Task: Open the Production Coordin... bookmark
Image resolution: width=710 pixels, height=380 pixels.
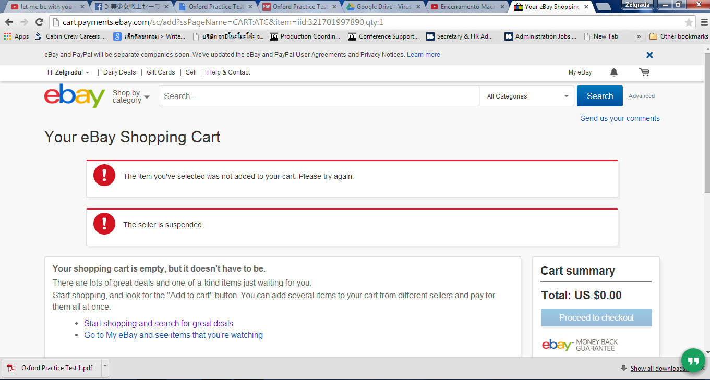Action: click(x=305, y=36)
